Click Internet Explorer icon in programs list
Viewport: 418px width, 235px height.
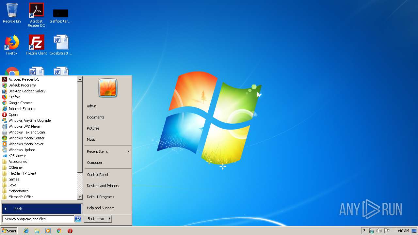tap(5, 109)
